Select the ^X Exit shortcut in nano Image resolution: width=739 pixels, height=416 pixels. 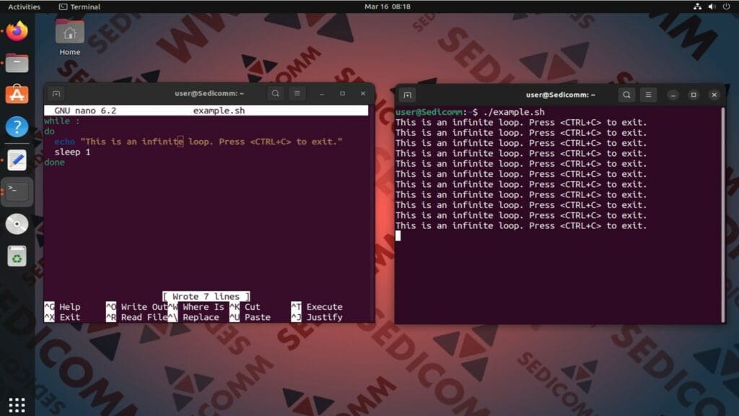pyautogui.click(x=62, y=317)
